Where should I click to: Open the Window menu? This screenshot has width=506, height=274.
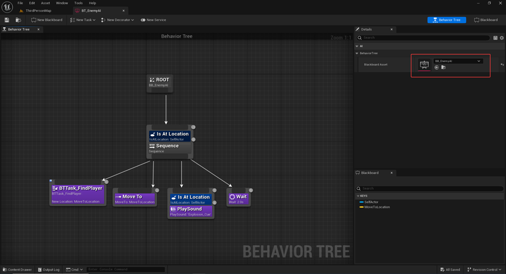tap(62, 3)
